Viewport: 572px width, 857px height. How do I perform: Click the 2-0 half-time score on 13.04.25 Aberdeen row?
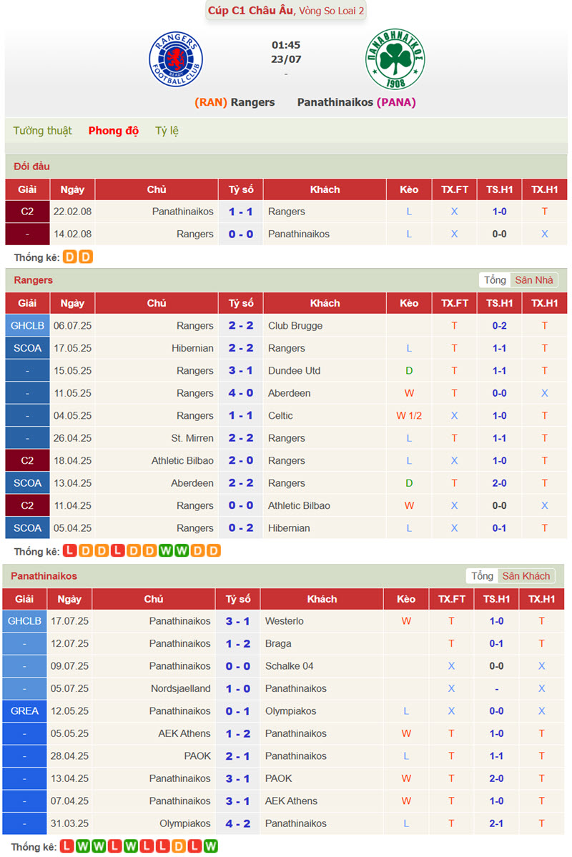tap(499, 483)
